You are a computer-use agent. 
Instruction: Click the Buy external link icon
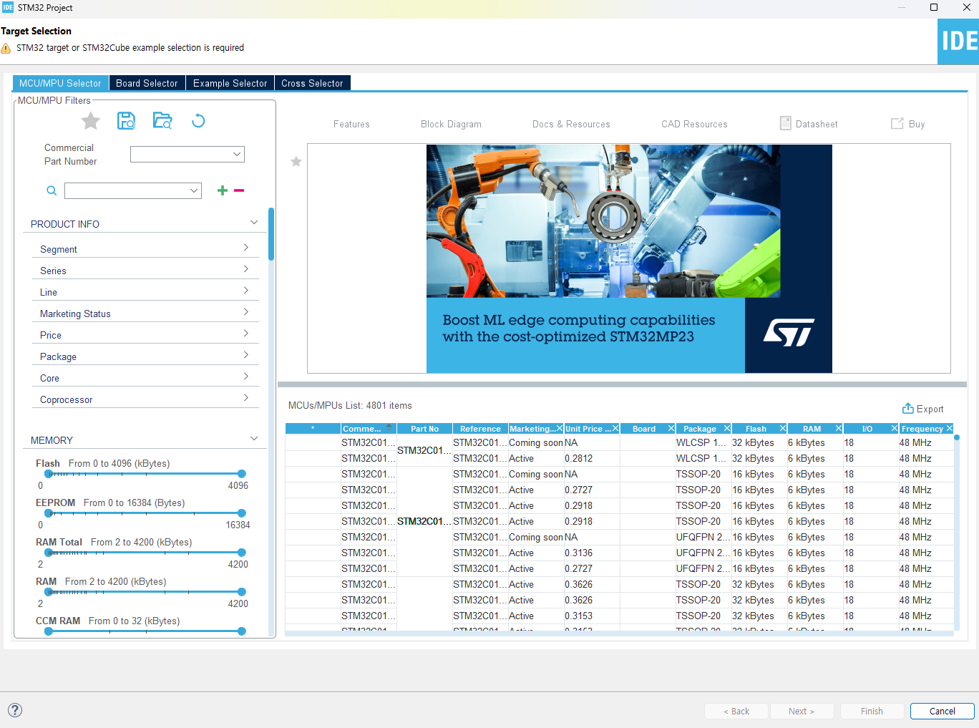point(897,124)
